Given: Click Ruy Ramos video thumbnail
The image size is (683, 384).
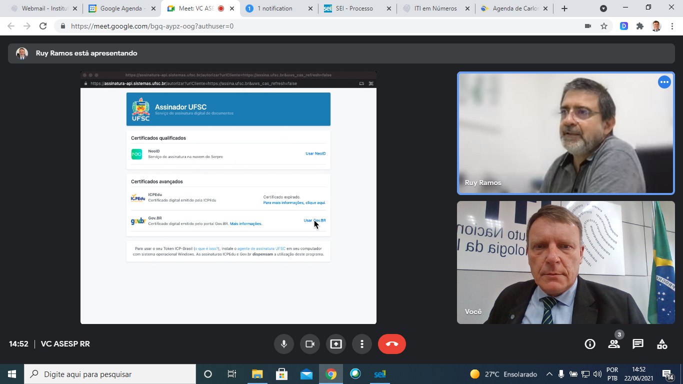Looking at the screenshot, I should click(x=565, y=133).
